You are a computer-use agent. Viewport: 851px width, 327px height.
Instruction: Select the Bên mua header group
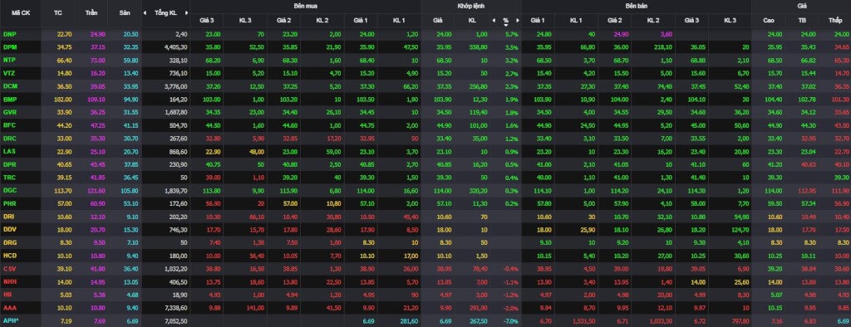[x=306, y=6]
